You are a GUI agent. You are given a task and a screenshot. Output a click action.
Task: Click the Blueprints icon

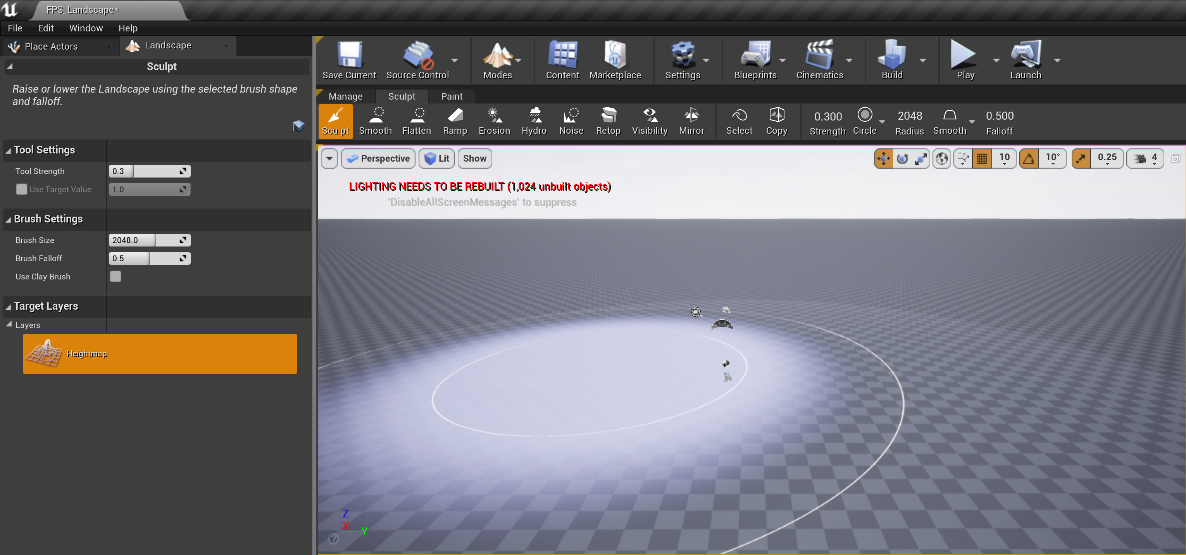[755, 60]
